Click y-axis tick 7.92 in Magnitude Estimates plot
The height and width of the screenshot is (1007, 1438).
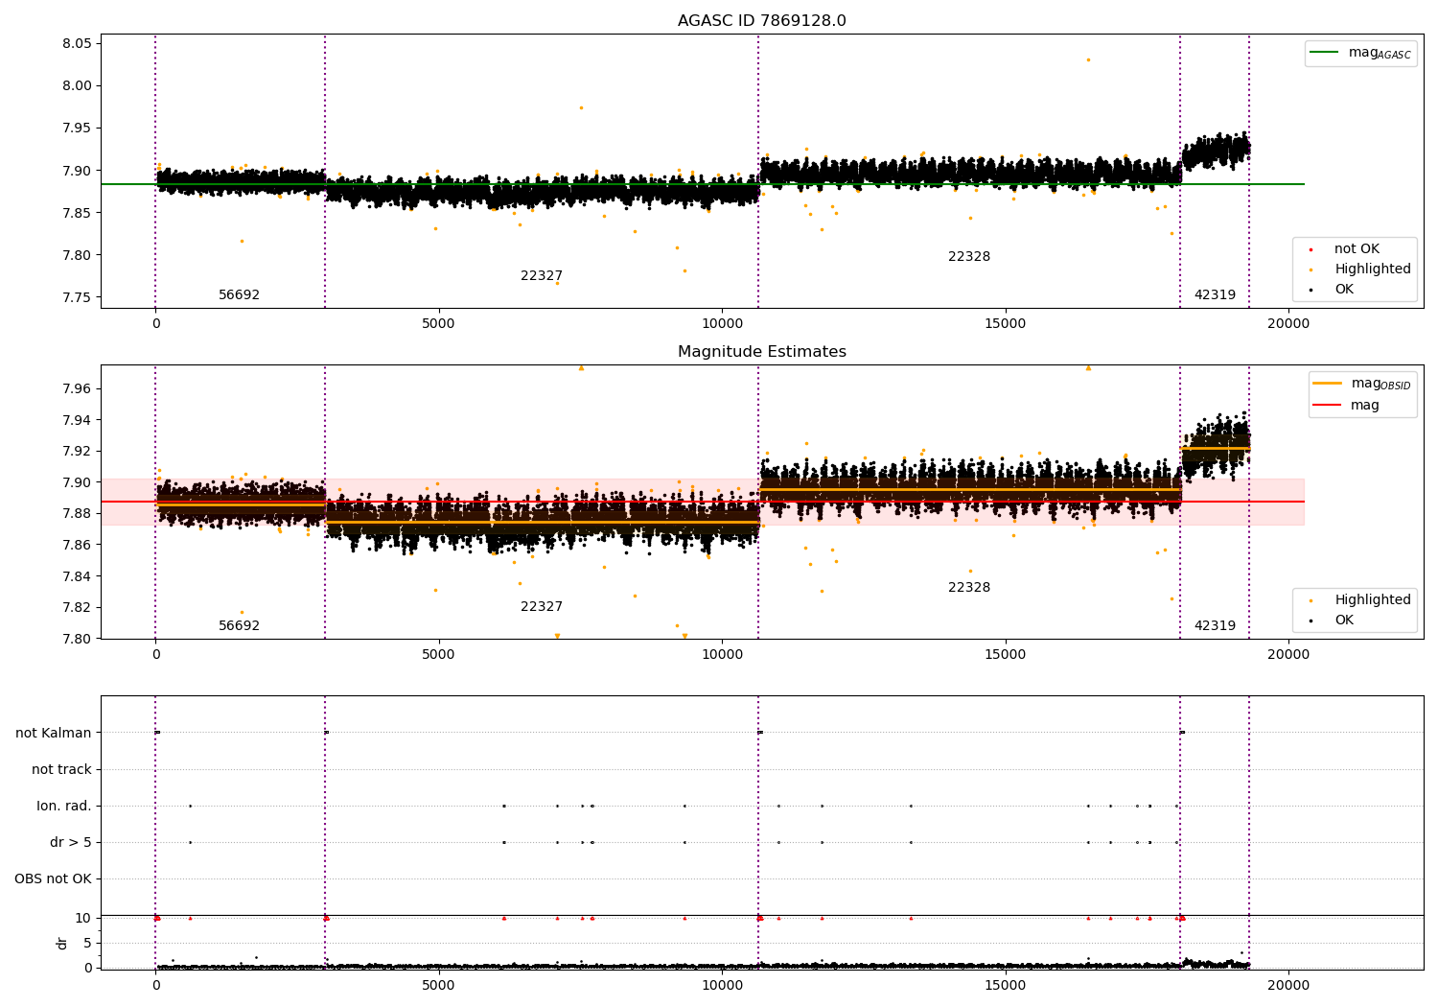pyautogui.click(x=78, y=451)
